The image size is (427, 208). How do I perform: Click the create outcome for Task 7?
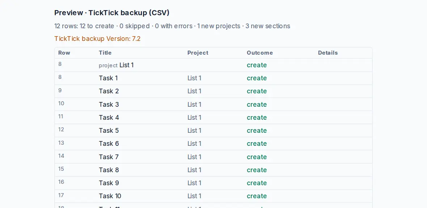[257, 157]
